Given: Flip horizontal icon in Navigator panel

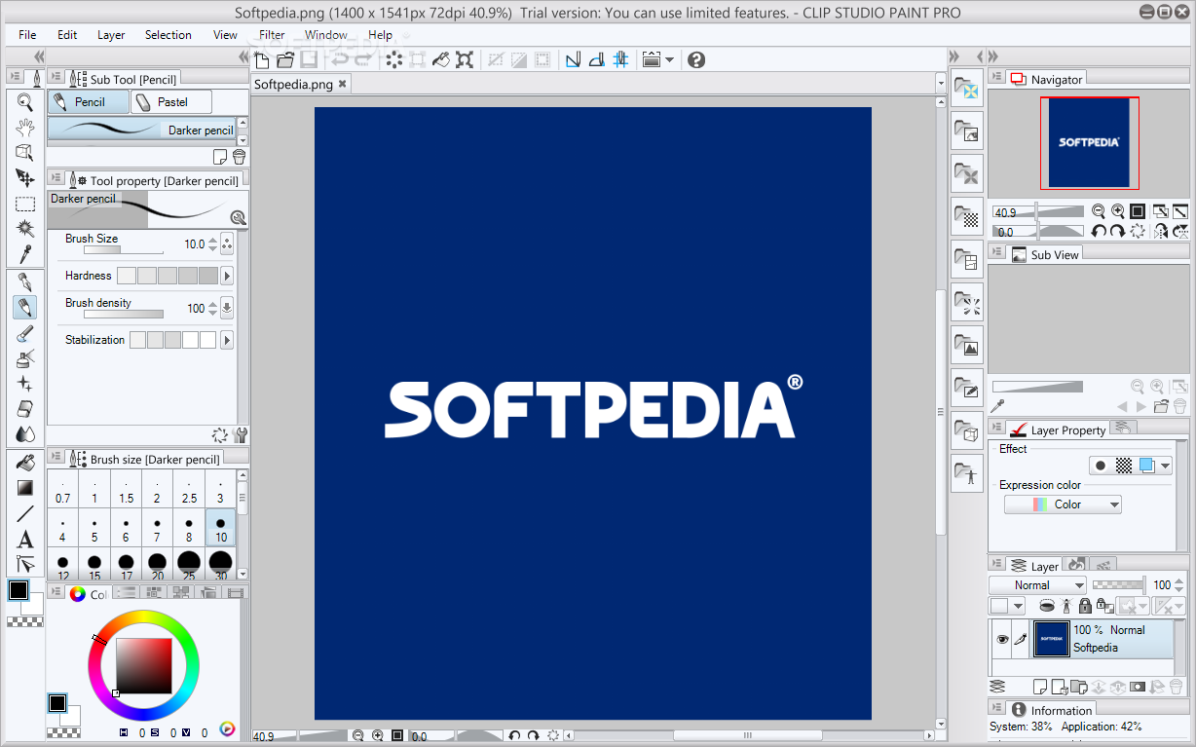Looking at the screenshot, I should click(x=1160, y=232).
